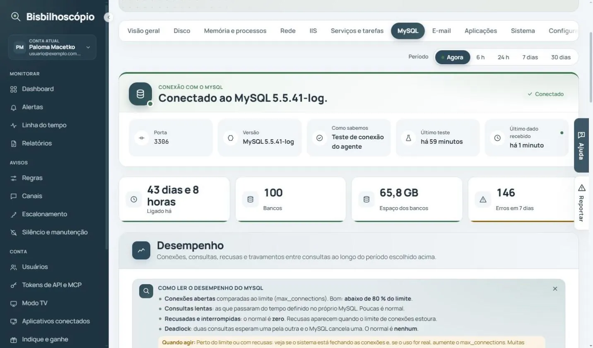Open Silêncio e manutenção
Viewport: 593px width, 348px height.
coord(54,232)
